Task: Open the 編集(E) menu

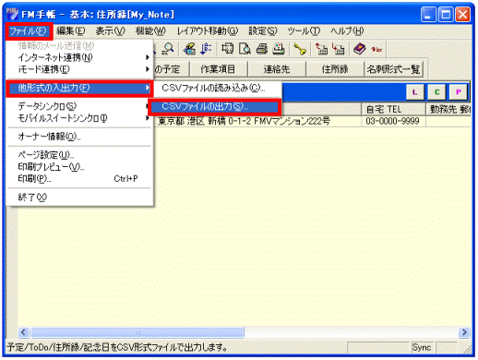Action: [71, 31]
